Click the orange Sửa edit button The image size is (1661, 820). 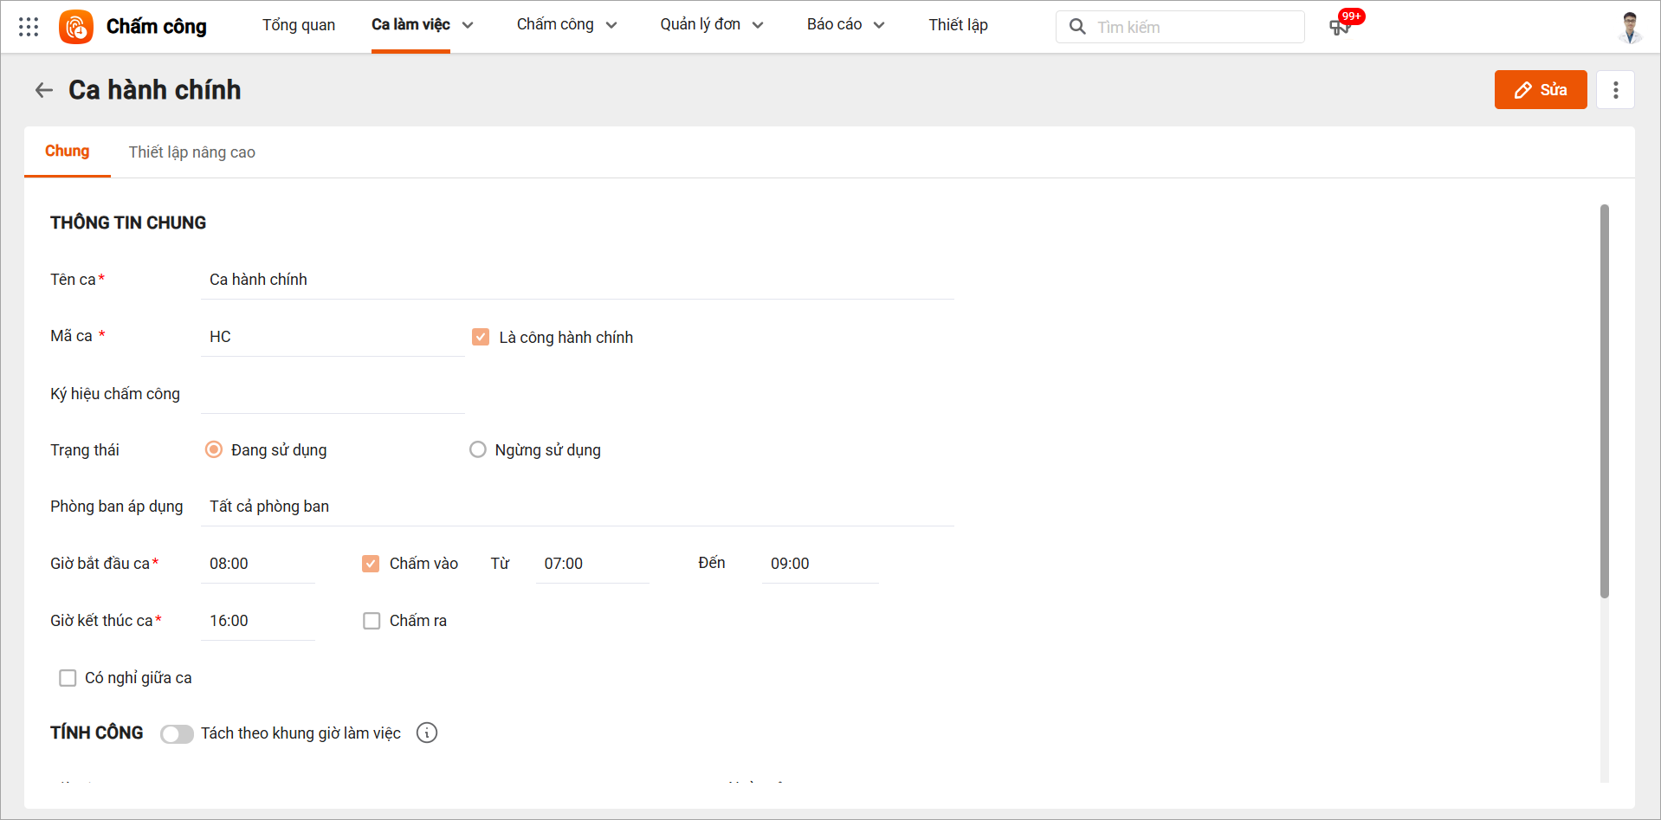click(x=1540, y=90)
